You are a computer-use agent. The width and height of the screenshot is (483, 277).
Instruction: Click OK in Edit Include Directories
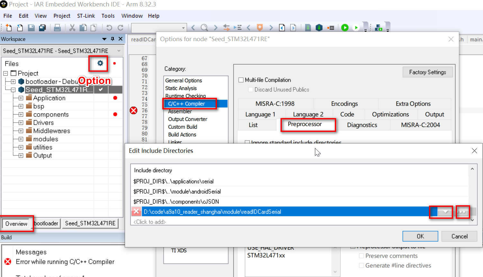pos(420,236)
